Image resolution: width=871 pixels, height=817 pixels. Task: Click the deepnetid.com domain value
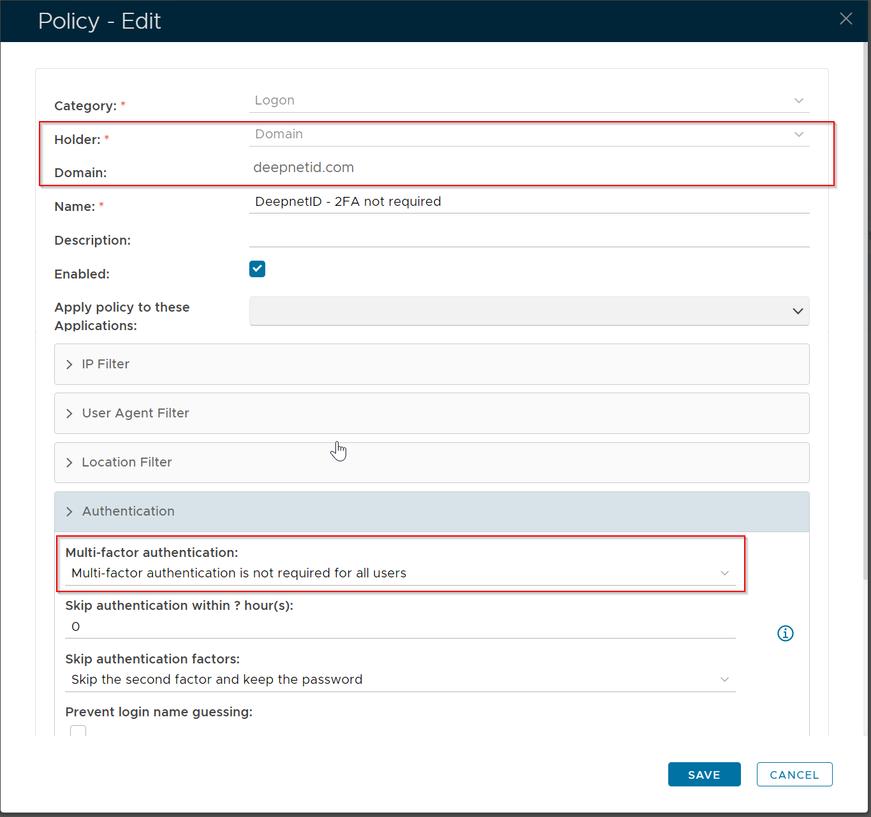coord(304,168)
